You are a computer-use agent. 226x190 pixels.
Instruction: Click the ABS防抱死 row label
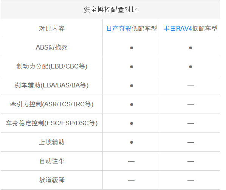point(52,47)
